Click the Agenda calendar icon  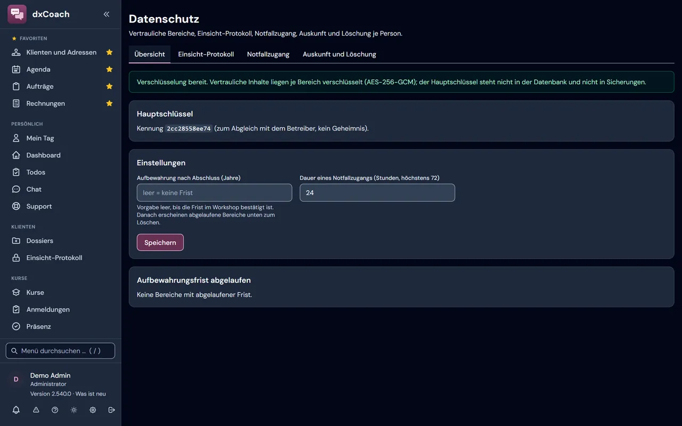[16, 69]
